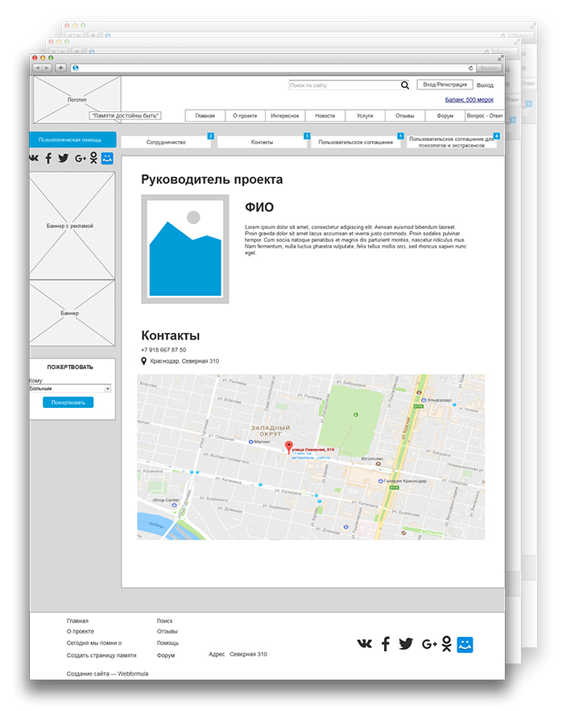Open Интересное menu item
This screenshot has height=711, width=562.
(285, 115)
